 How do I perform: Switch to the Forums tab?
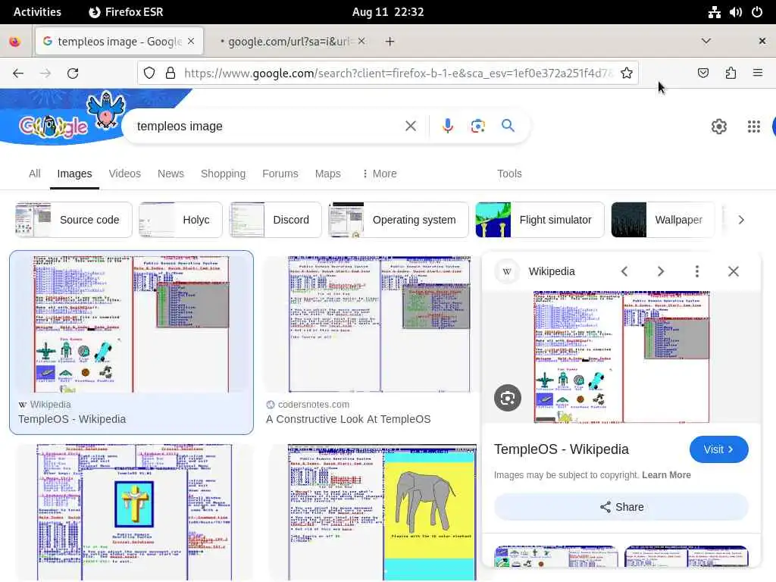tap(280, 174)
